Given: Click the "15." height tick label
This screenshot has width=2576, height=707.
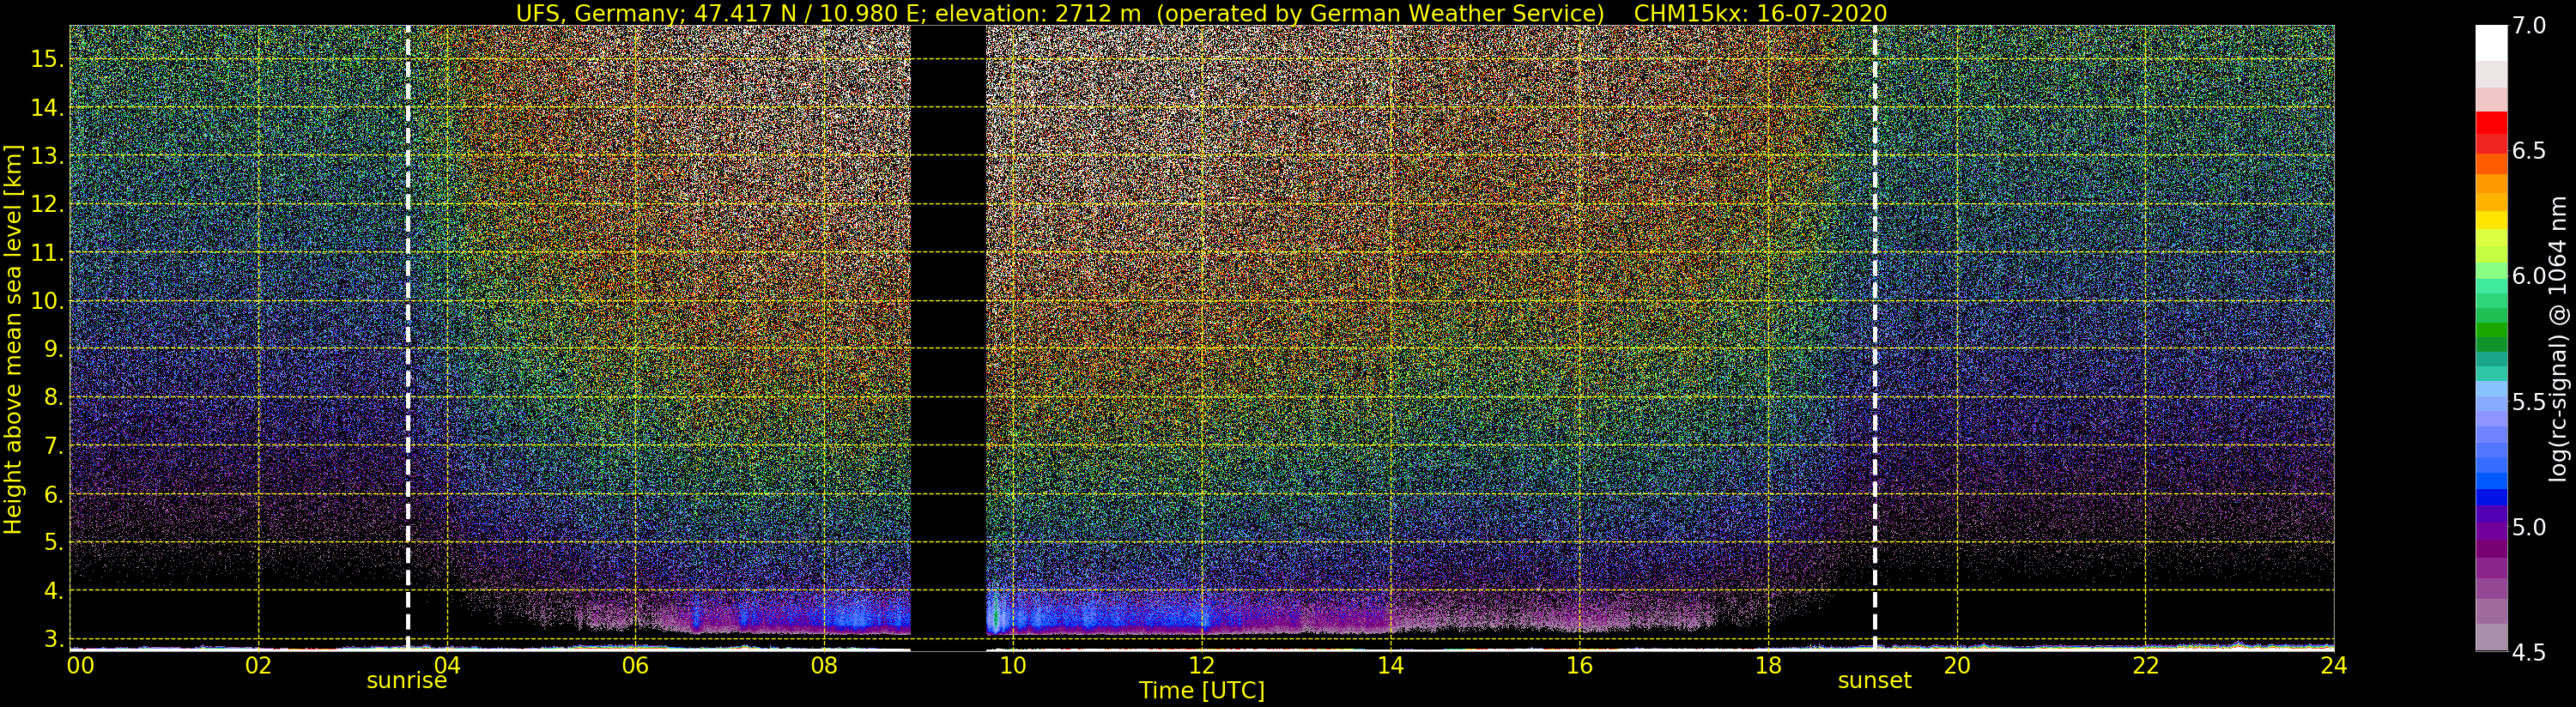Looking at the screenshot, I should point(47,59).
